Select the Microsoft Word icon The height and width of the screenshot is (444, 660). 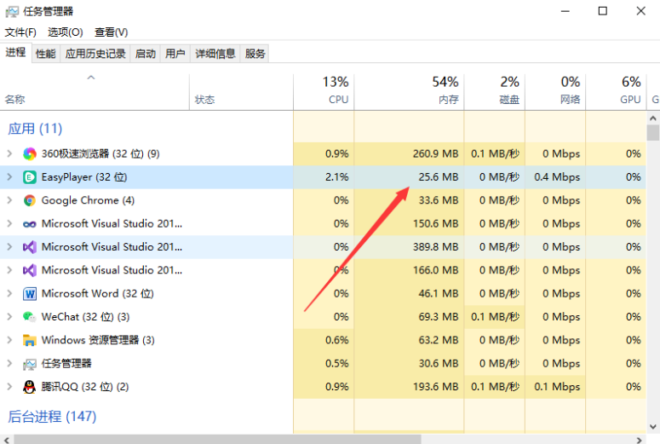click(30, 294)
